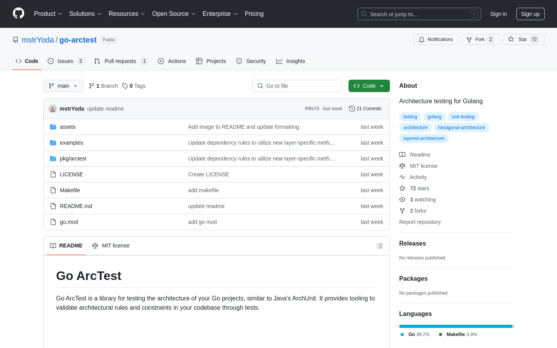Click the LICENSE file icon
Screen dimensions: 557x348
click(x=53, y=174)
